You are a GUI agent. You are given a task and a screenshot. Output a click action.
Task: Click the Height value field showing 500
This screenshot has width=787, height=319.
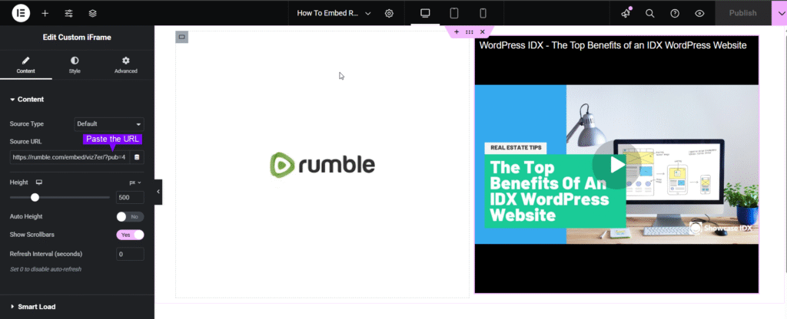point(130,197)
